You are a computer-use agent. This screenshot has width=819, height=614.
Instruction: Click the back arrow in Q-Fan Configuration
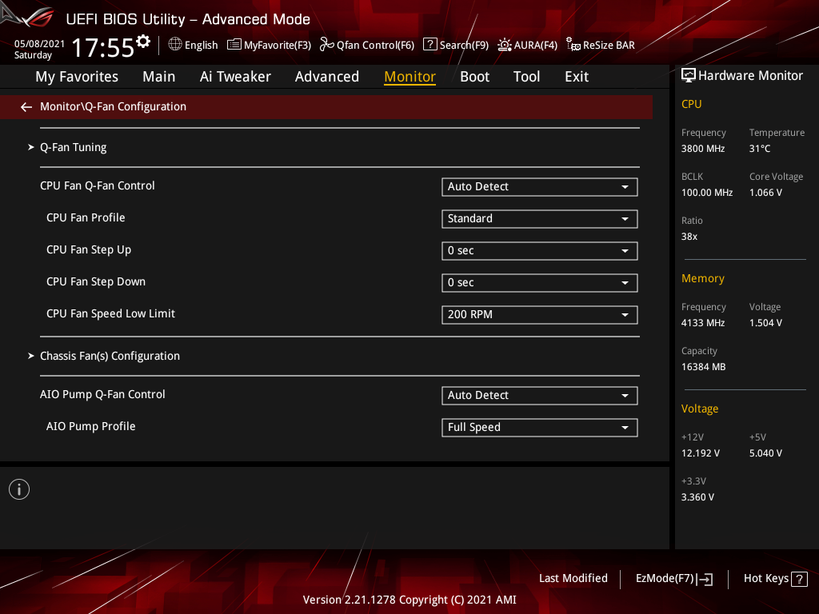[x=26, y=107]
